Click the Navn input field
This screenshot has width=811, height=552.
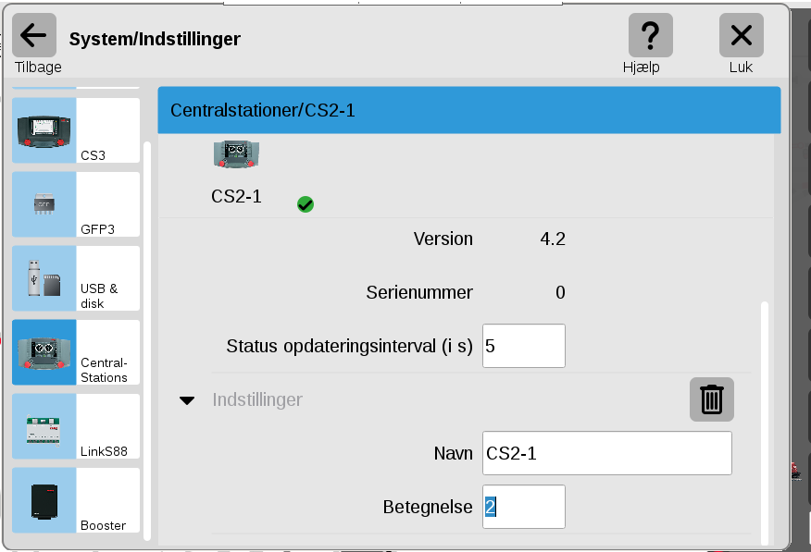[x=606, y=453]
